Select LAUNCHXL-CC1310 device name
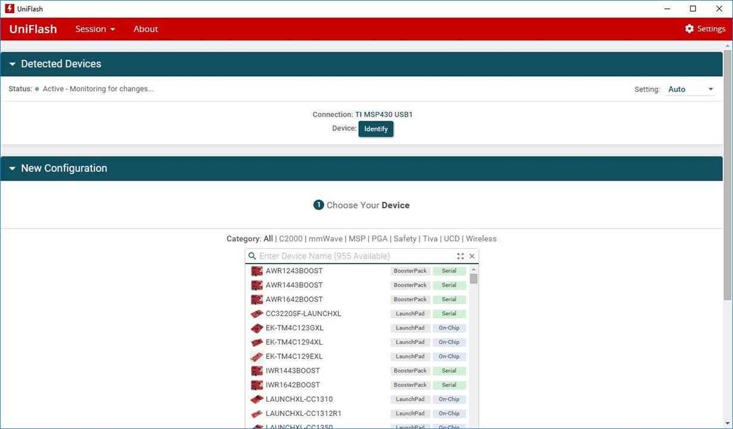This screenshot has height=429, width=733. coord(299,399)
